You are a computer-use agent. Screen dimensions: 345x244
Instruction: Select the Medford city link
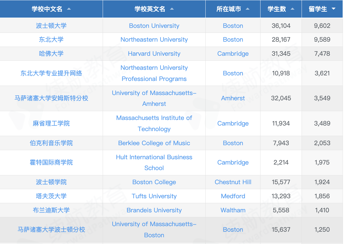pyautogui.click(x=233, y=196)
